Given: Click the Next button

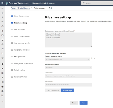Looking at the screenshot, I should [83, 103].
